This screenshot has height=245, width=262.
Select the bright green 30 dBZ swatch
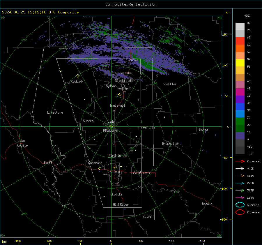240,121
